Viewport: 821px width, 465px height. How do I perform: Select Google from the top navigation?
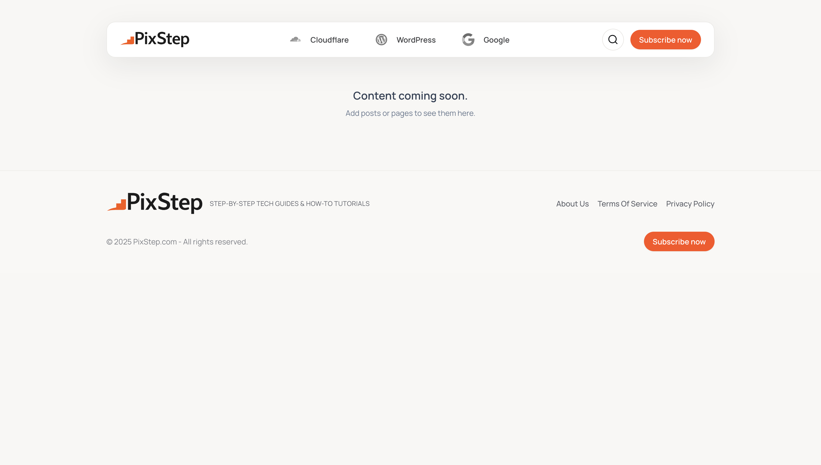point(496,40)
